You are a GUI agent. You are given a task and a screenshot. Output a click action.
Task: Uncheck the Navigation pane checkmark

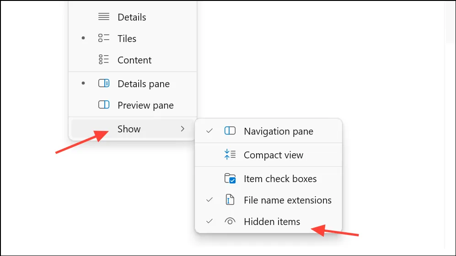pyautogui.click(x=209, y=131)
